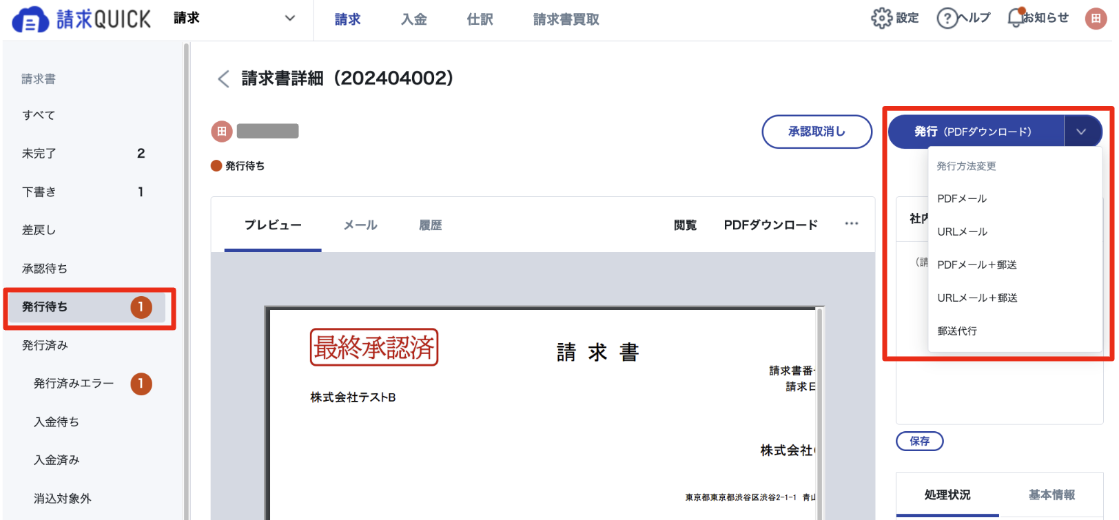Click the 承認取消し button
Screen dimensions: 1119x520
pos(817,132)
